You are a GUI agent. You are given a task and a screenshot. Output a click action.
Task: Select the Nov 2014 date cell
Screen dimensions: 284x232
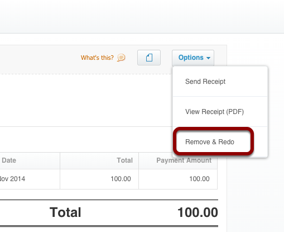click(x=30, y=179)
